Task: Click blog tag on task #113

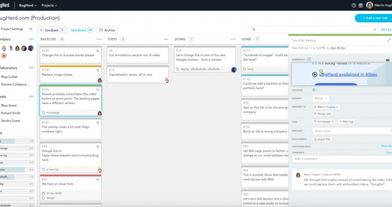Action: 248,69
